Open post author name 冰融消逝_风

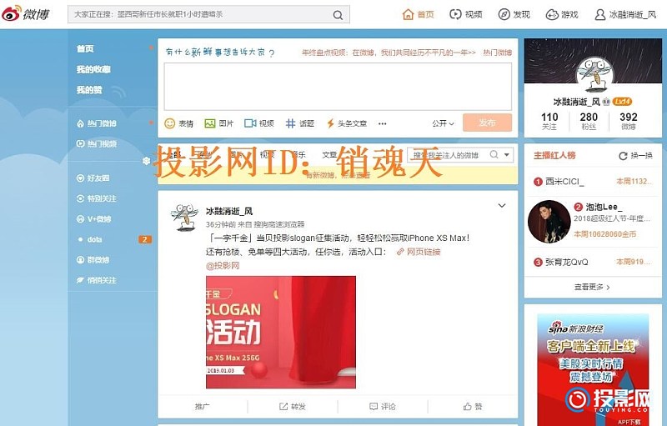229,211
